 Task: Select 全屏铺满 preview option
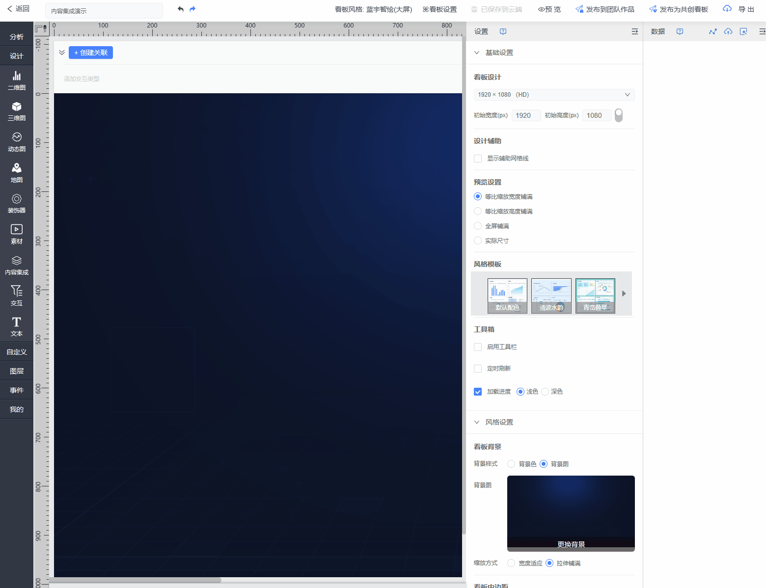point(478,226)
